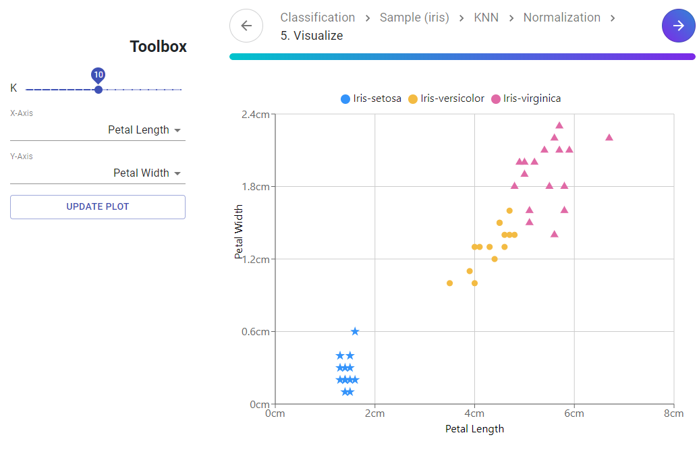Click the Y-Axis dropdown arrow icon
Image resolution: width=699 pixels, height=458 pixels.
177,173
